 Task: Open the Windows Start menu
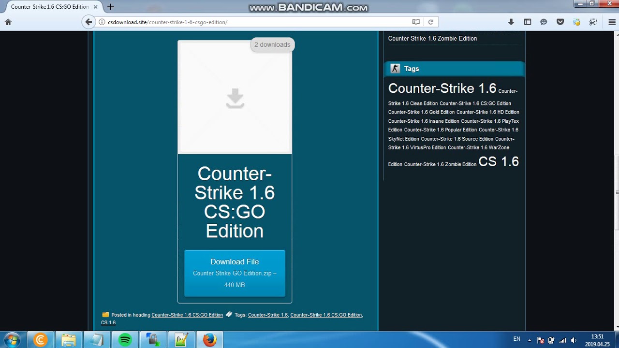point(12,340)
